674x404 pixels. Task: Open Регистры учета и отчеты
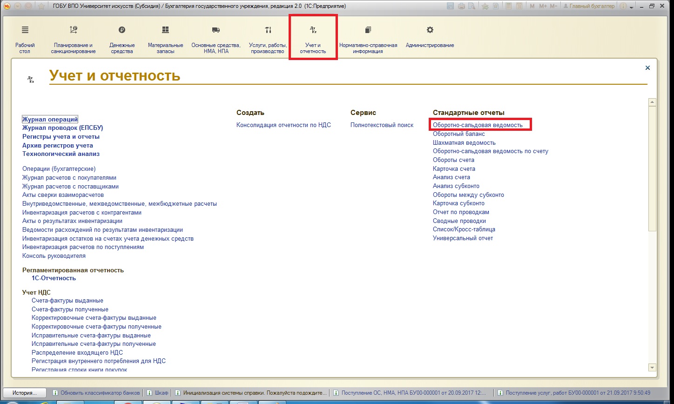tap(61, 136)
